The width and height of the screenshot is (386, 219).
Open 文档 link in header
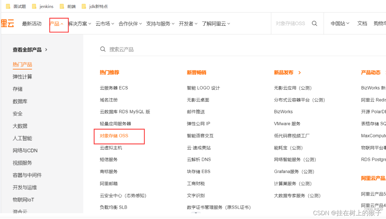click(362, 23)
